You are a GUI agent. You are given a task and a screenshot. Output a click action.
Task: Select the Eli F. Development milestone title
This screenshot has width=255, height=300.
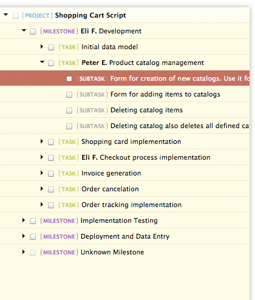point(111,31)
